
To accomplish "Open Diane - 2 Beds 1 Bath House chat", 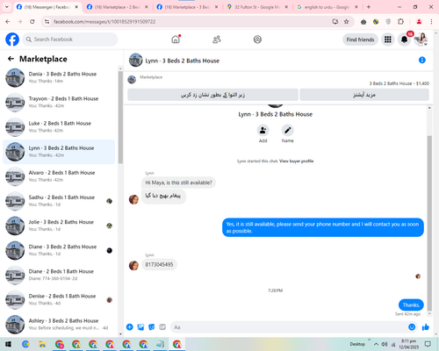I will pyautogui.click(x=59, y=275).
